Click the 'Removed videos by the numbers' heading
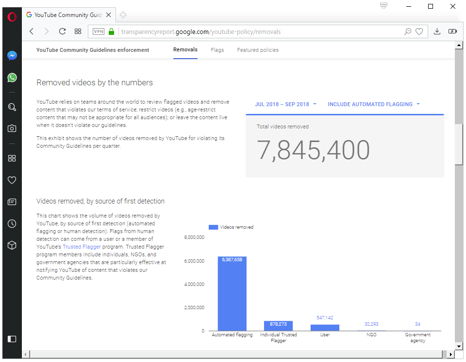Screen dimensions: 466x362 point(95,82)
